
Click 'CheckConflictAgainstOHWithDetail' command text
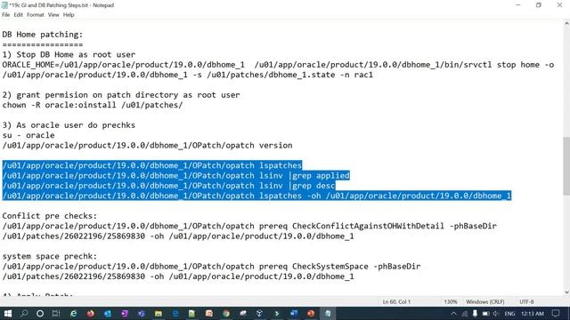[x=368, y=226]
